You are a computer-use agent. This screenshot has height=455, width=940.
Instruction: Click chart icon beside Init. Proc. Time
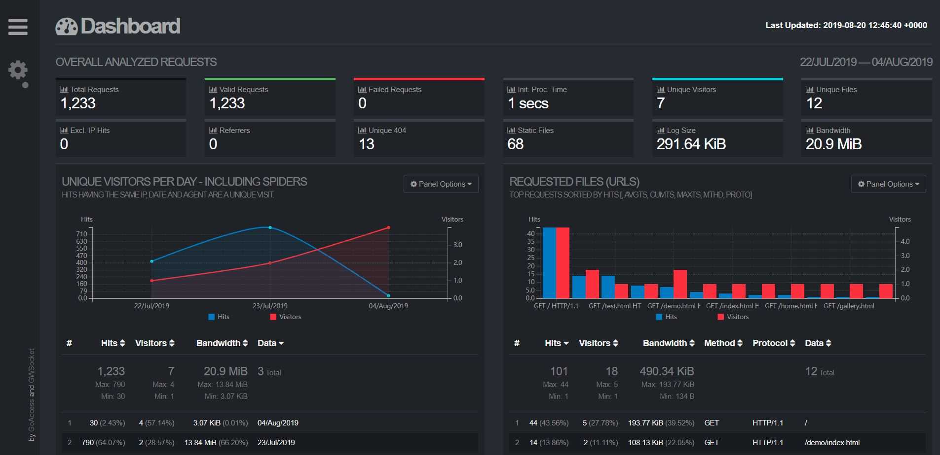tap(511, 90)
